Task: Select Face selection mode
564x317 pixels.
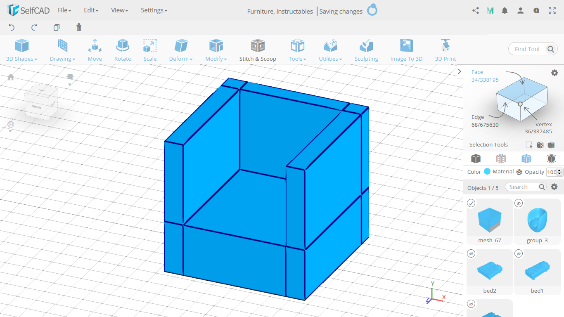Action: pyautogui.click(x=485, y=76)
